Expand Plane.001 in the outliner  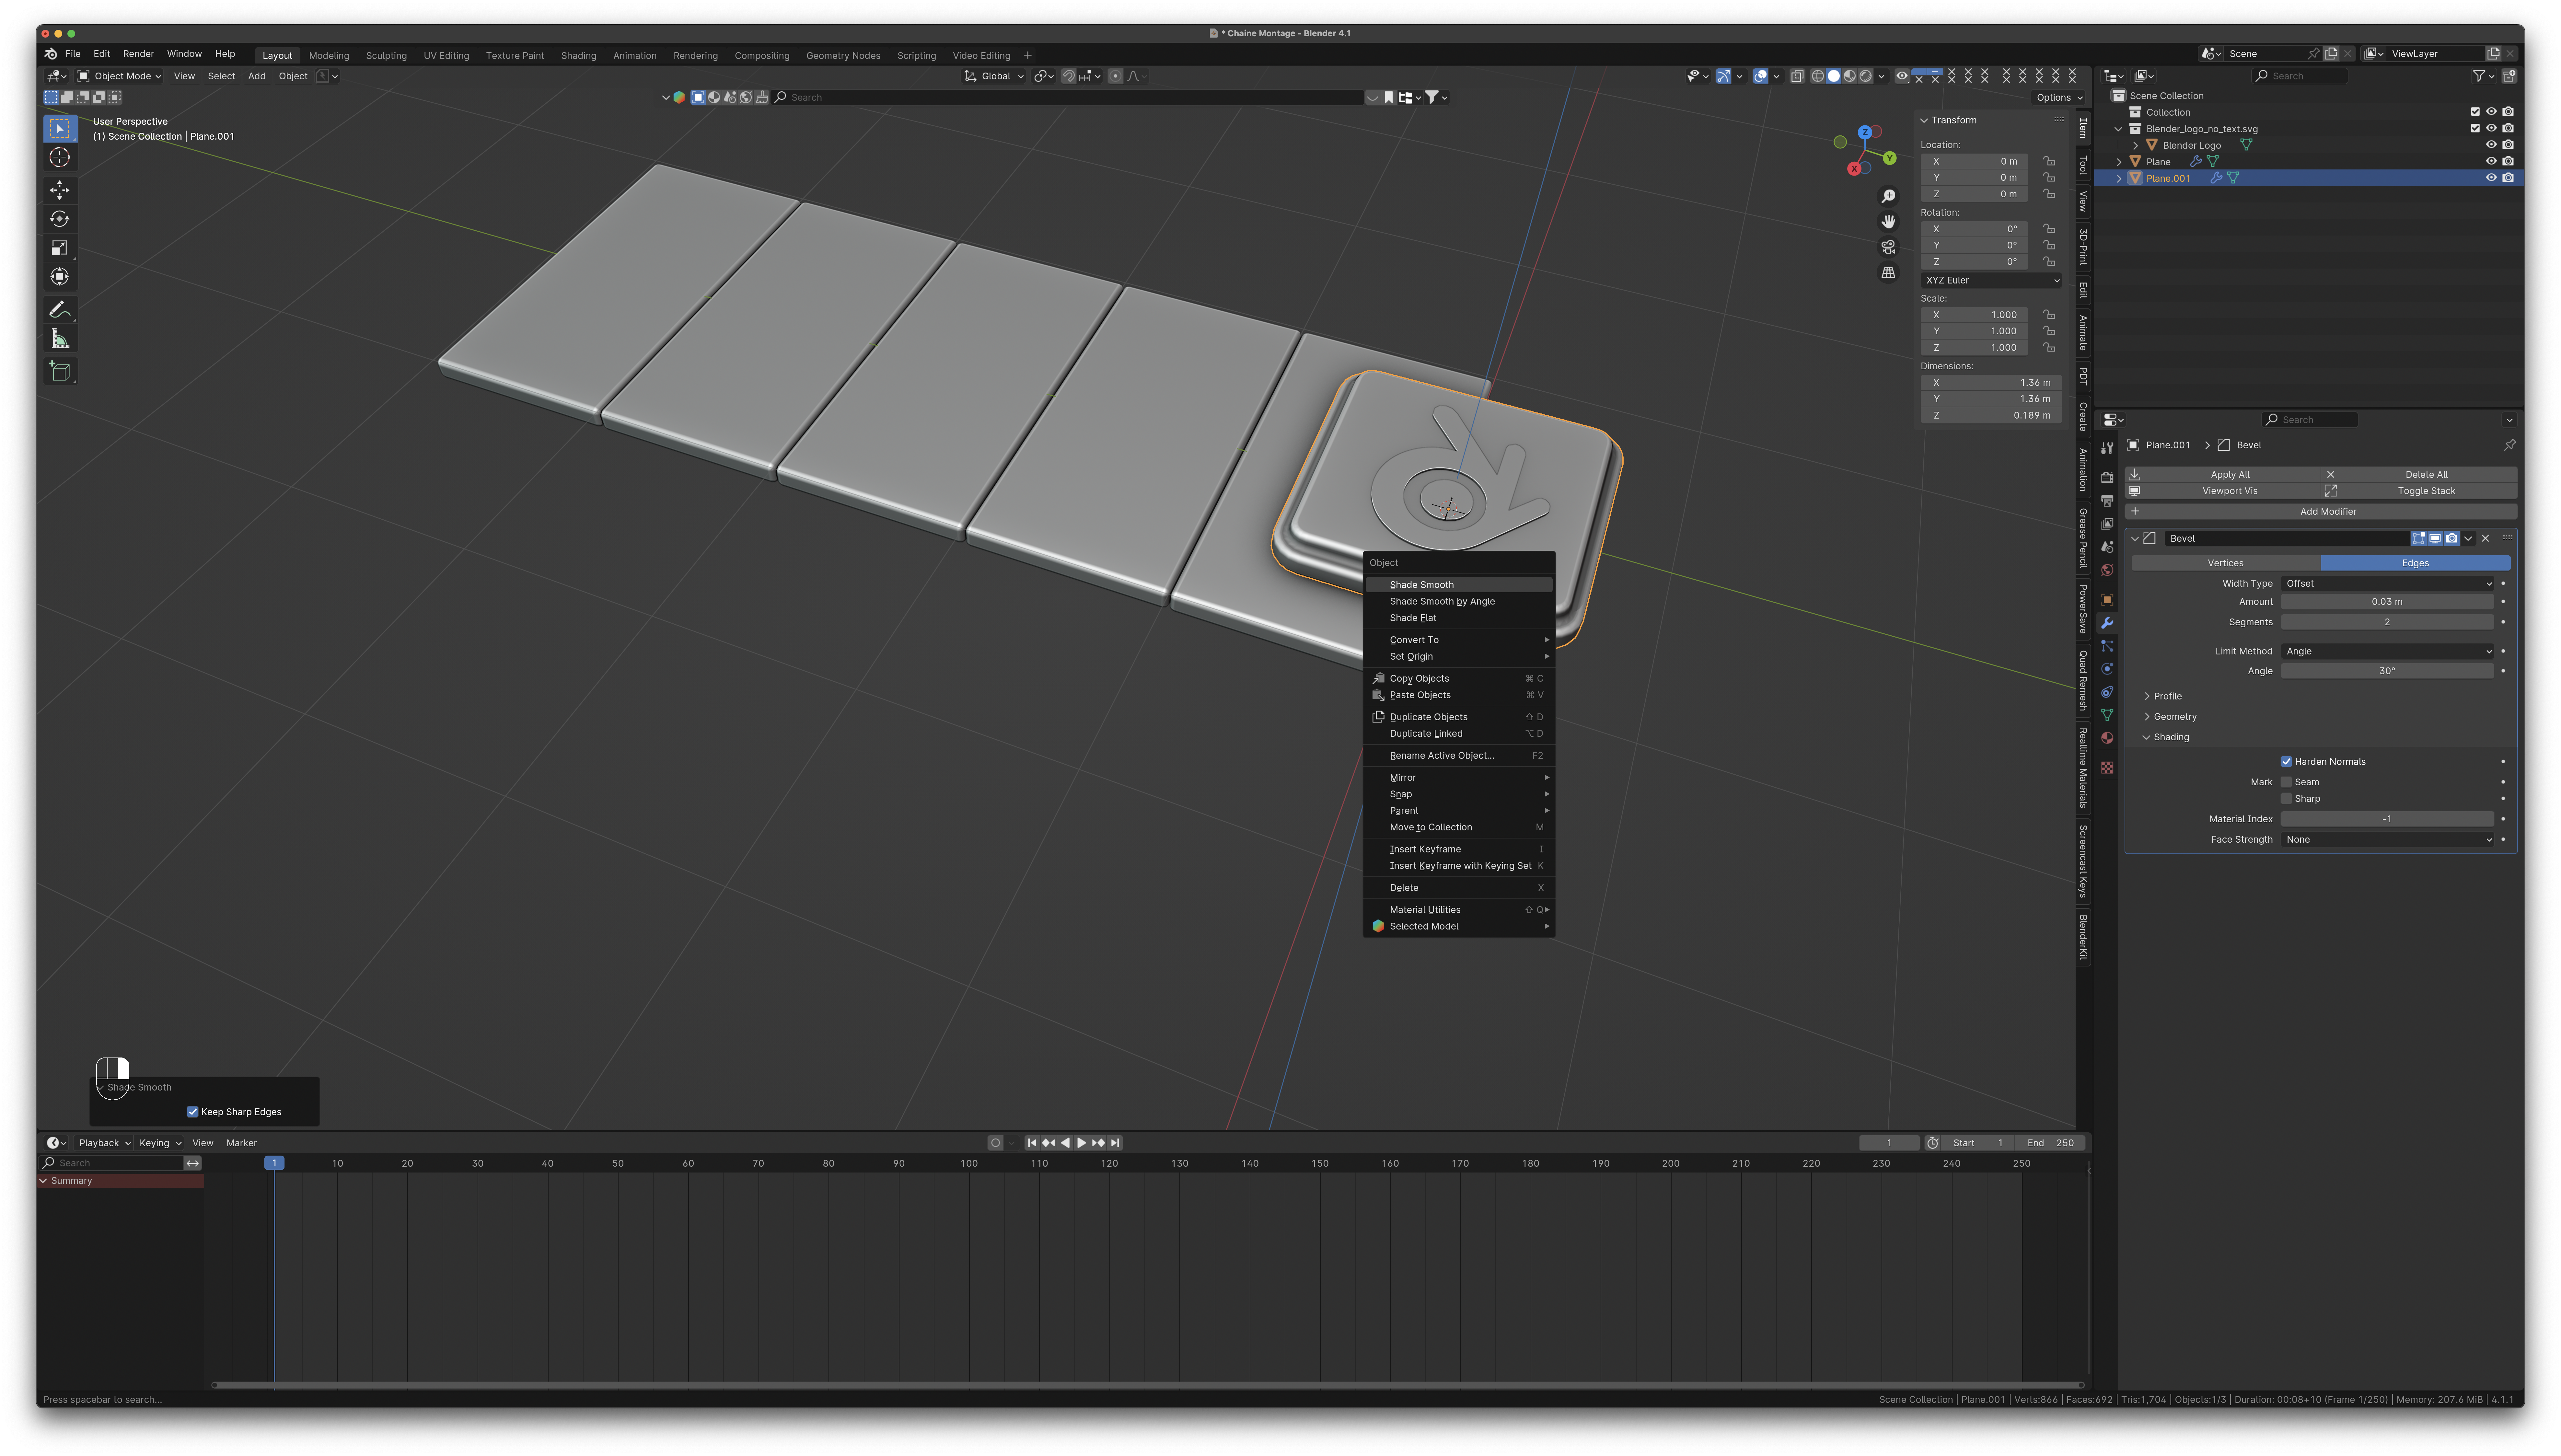point(2119,178)
